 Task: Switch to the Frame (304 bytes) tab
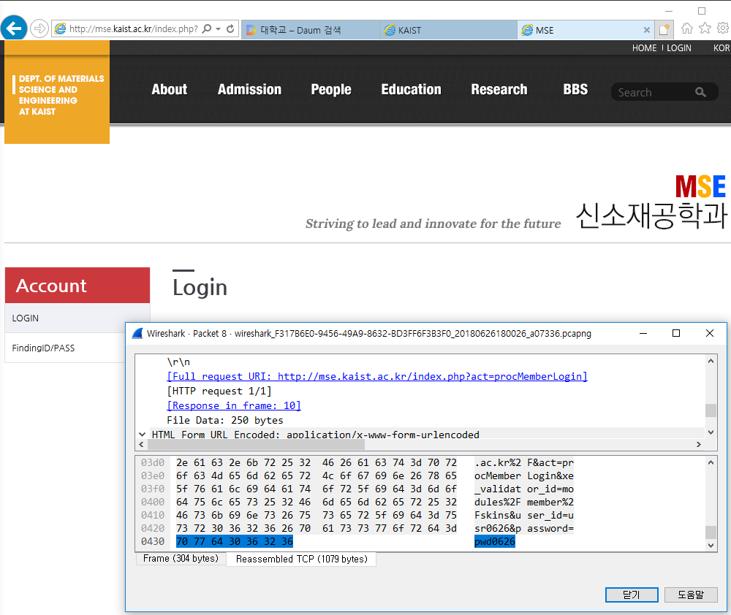pyautogui.click(x=181, y=559)
